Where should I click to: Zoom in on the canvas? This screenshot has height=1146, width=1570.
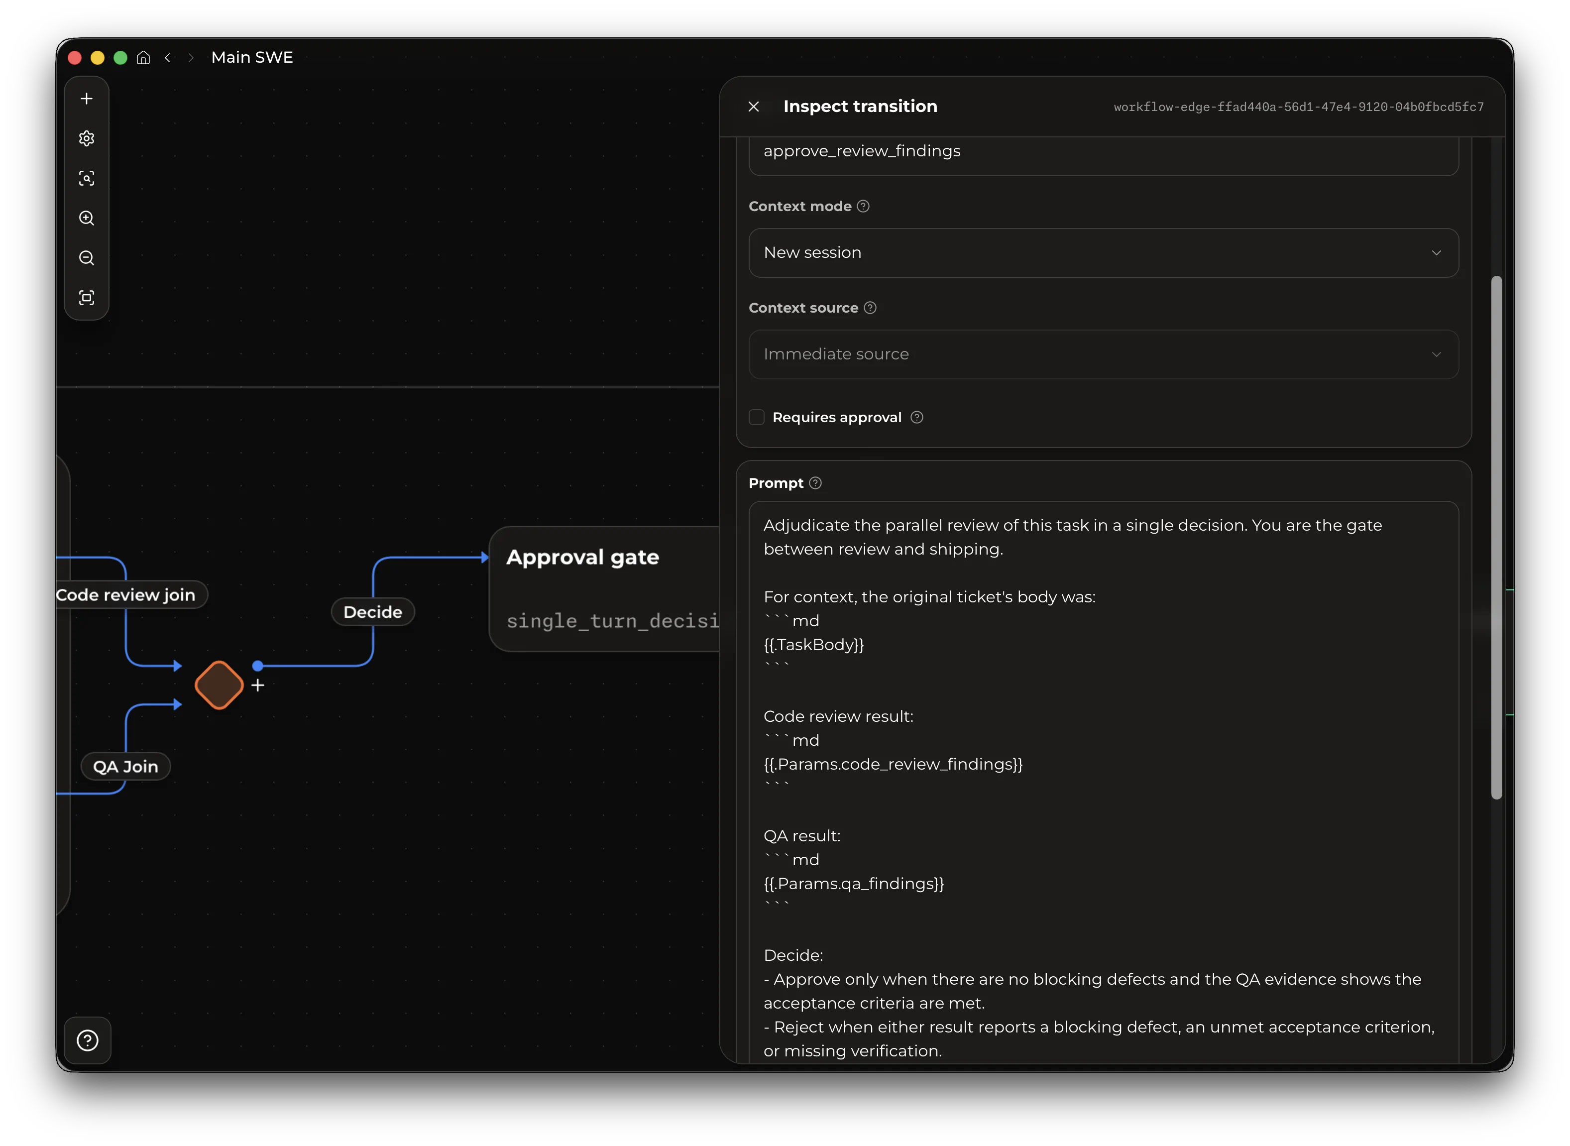tap(87, 219)
